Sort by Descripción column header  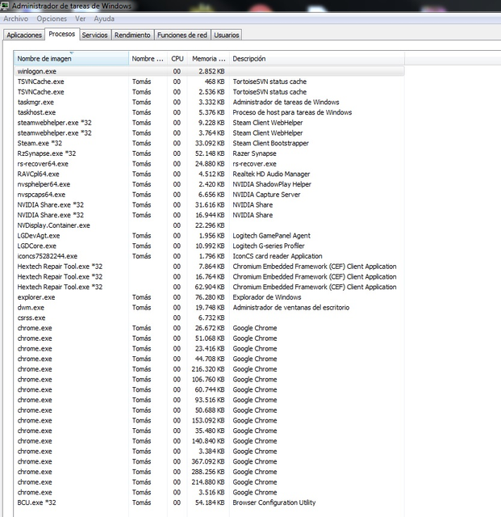[317, 59]
